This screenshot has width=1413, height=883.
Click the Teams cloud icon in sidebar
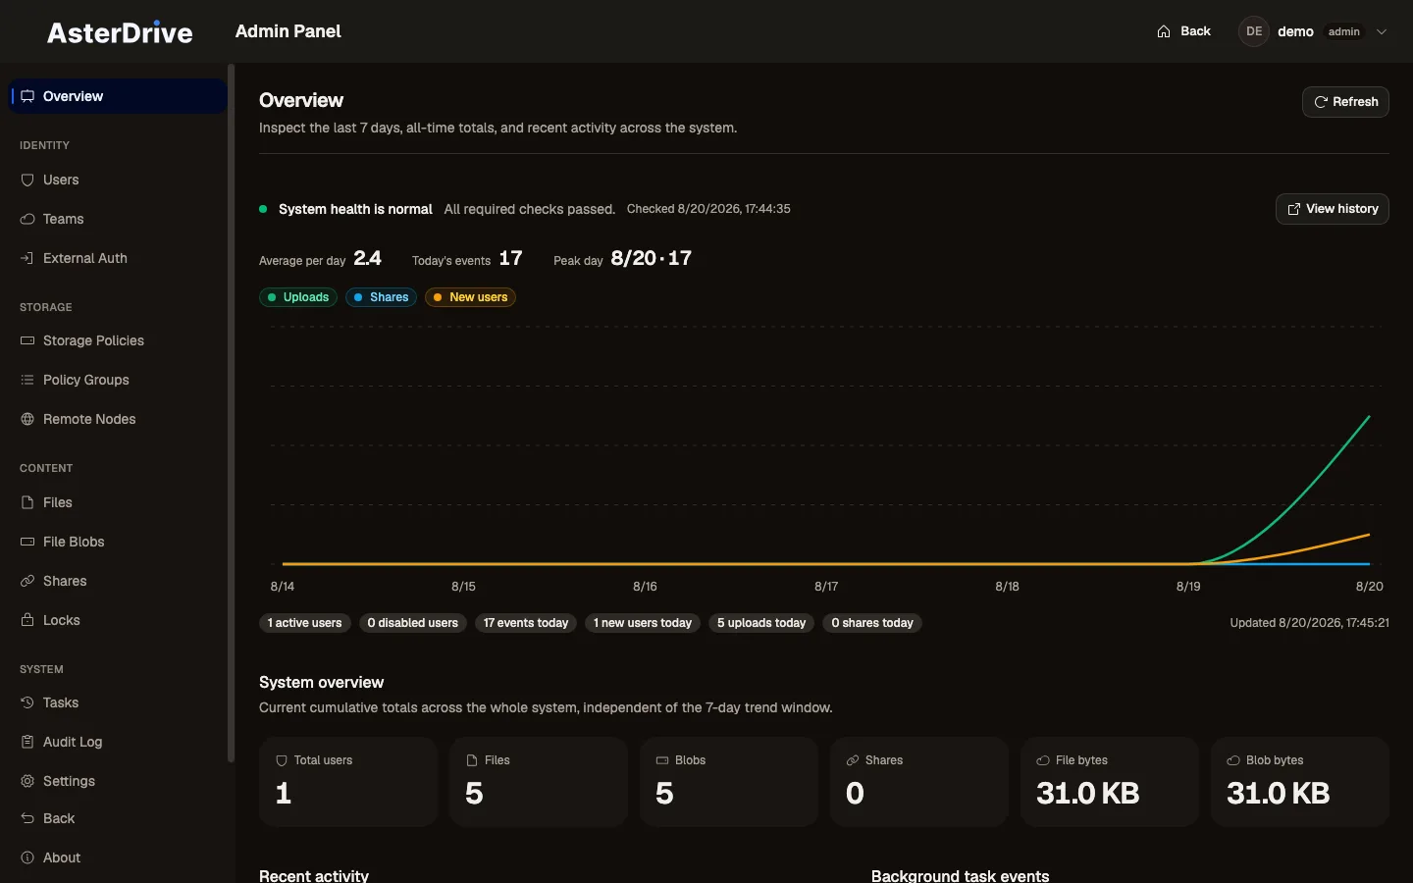pyautogui.click(x=27, y=219)
